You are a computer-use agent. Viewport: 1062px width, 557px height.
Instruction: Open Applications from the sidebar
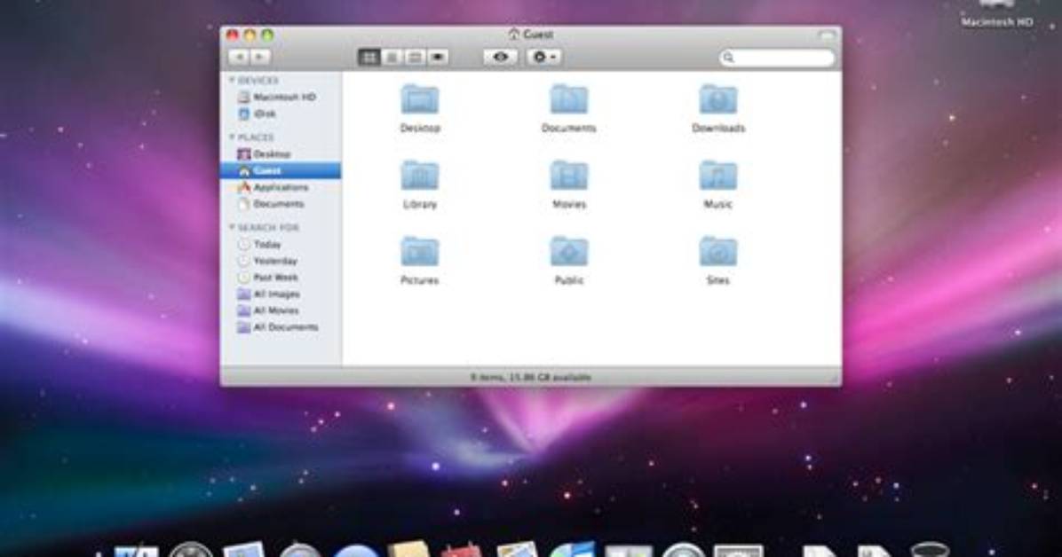281,187
